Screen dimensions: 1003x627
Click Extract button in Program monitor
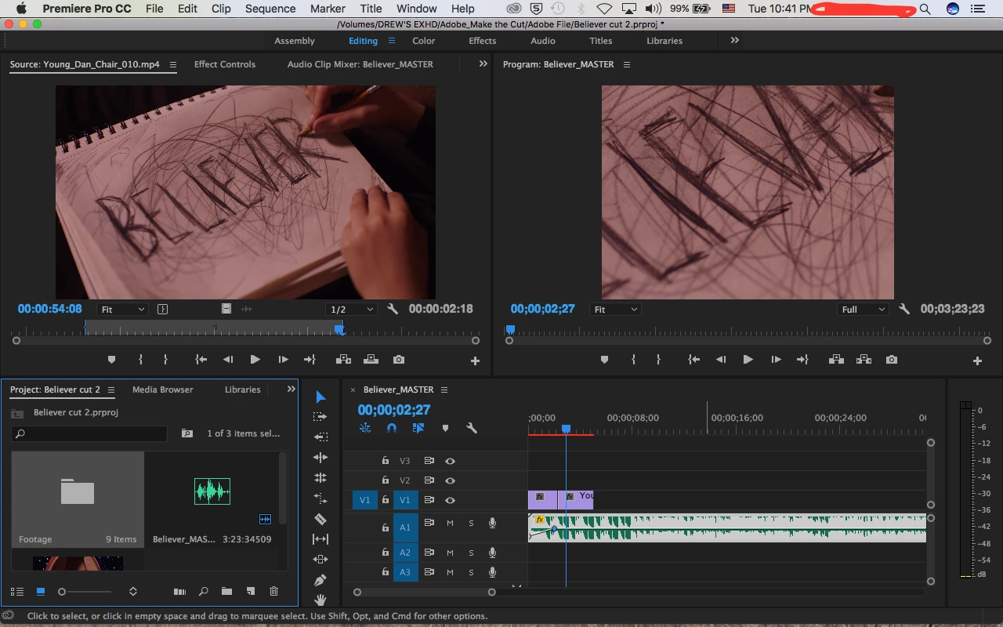pyautogui.click(x=864, y=360)
